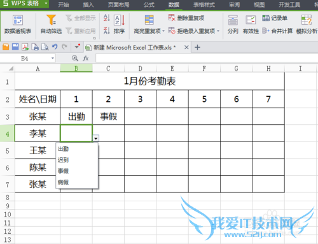Screen dimensions: 318x244
Task: Open the filter group dialog launcher
Action: click(95, 38)
